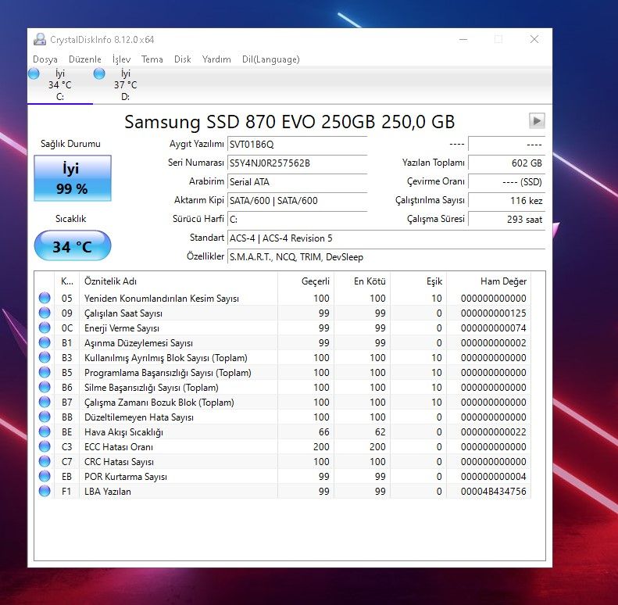
Task: Select row CRC Hatası Sayısı
Action: 283,462
